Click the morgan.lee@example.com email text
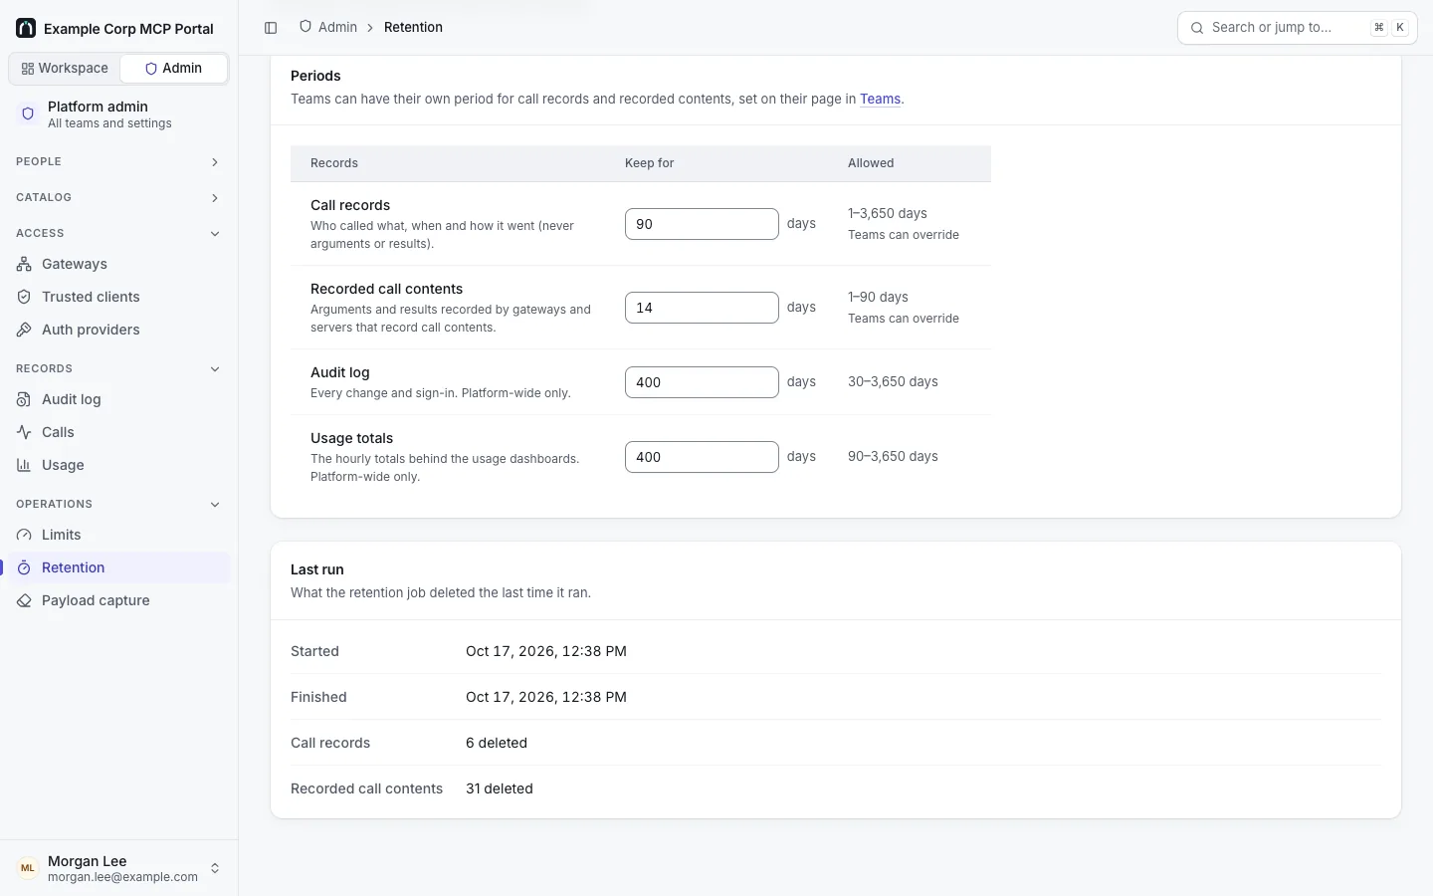 pyautogui.click(x=122, y=877)
